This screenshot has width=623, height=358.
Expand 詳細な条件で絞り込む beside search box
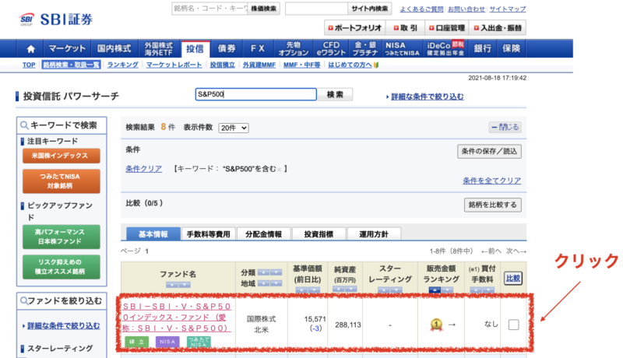(427, 97)
